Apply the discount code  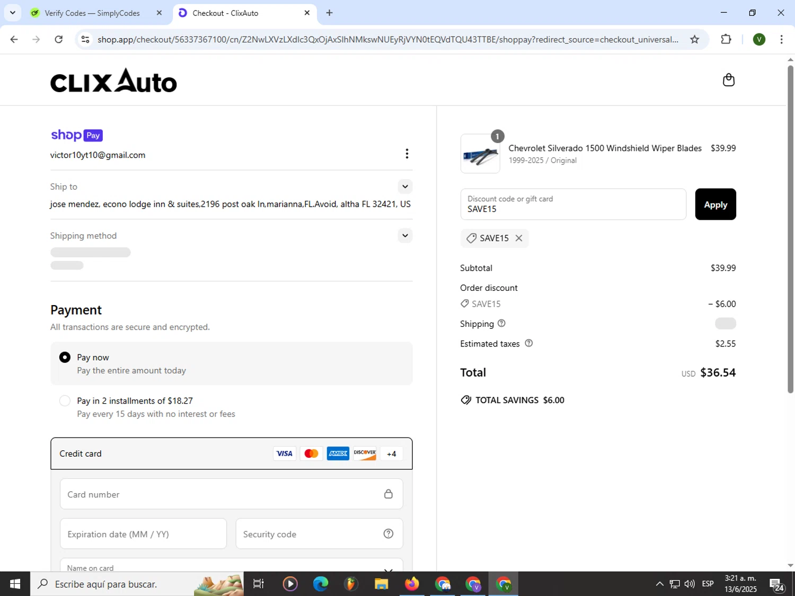[715, 204]
